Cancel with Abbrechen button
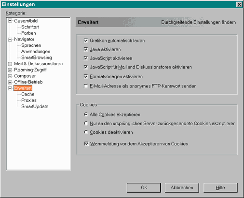Image resolution: width=244 pixels, height=198 pixels. click(x=182, y=187)
